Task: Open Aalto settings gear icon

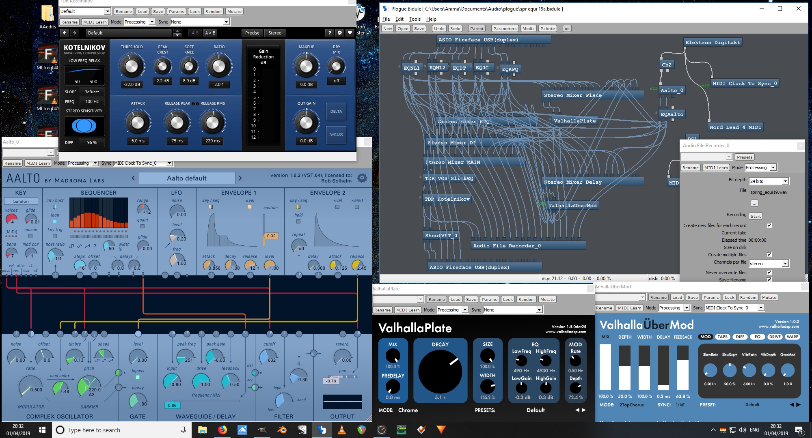Action: [362, 178]
